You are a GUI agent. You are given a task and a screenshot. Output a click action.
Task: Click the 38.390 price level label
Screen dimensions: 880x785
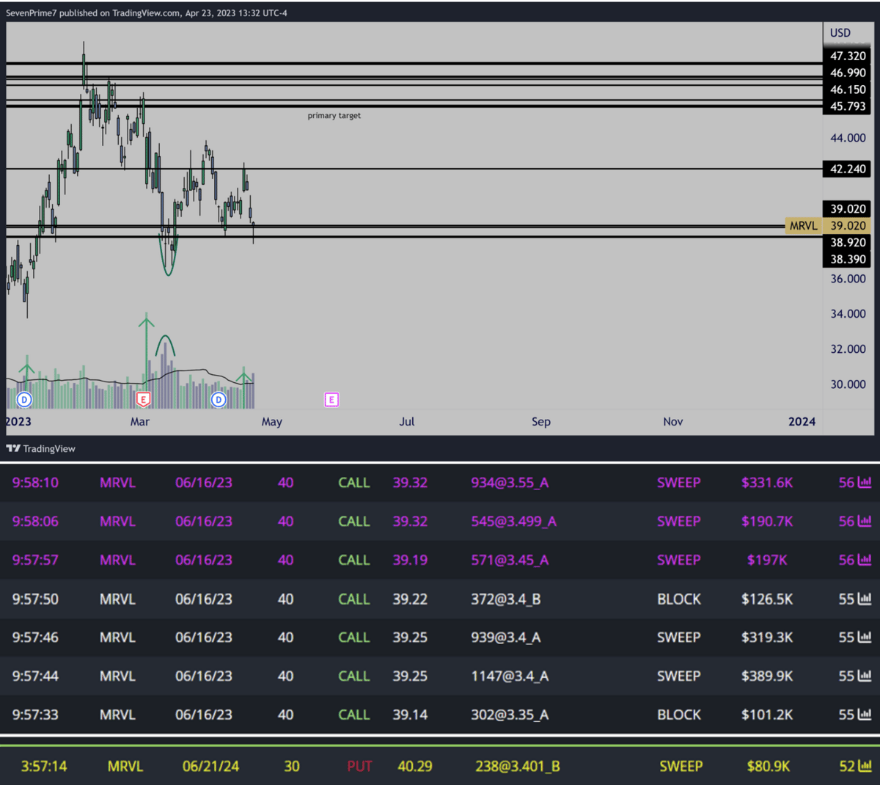tap(848, 259)
